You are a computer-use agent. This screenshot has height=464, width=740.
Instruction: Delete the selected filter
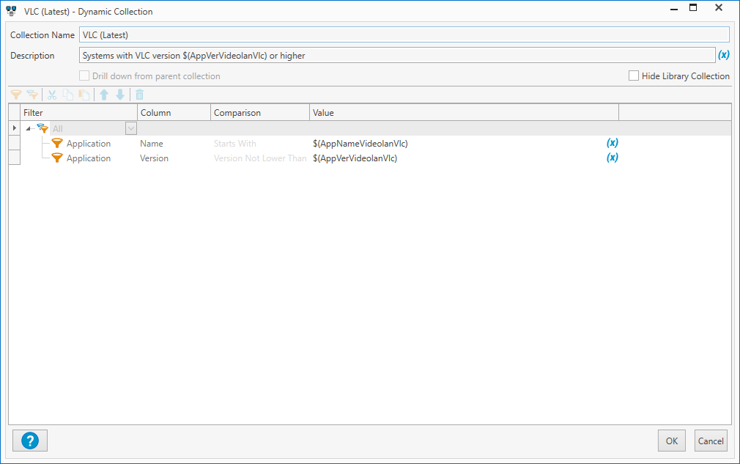pos(139,95)
